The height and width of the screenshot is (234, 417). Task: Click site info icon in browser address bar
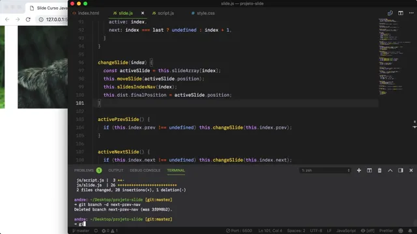click(41, 19)
